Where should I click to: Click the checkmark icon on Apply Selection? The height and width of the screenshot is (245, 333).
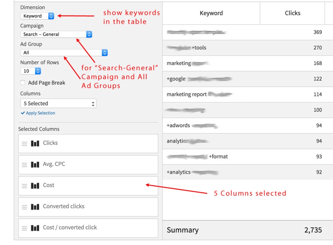tap(22, 113)
